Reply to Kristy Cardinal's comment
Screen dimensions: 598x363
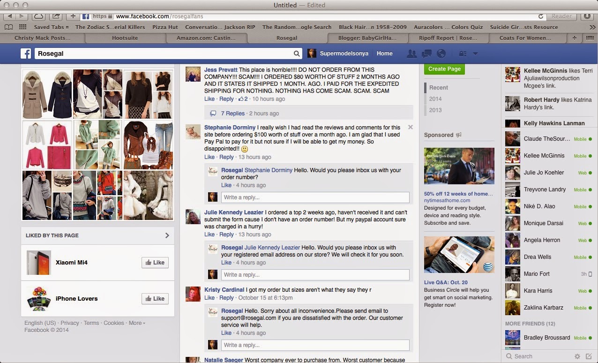(226, 298)
